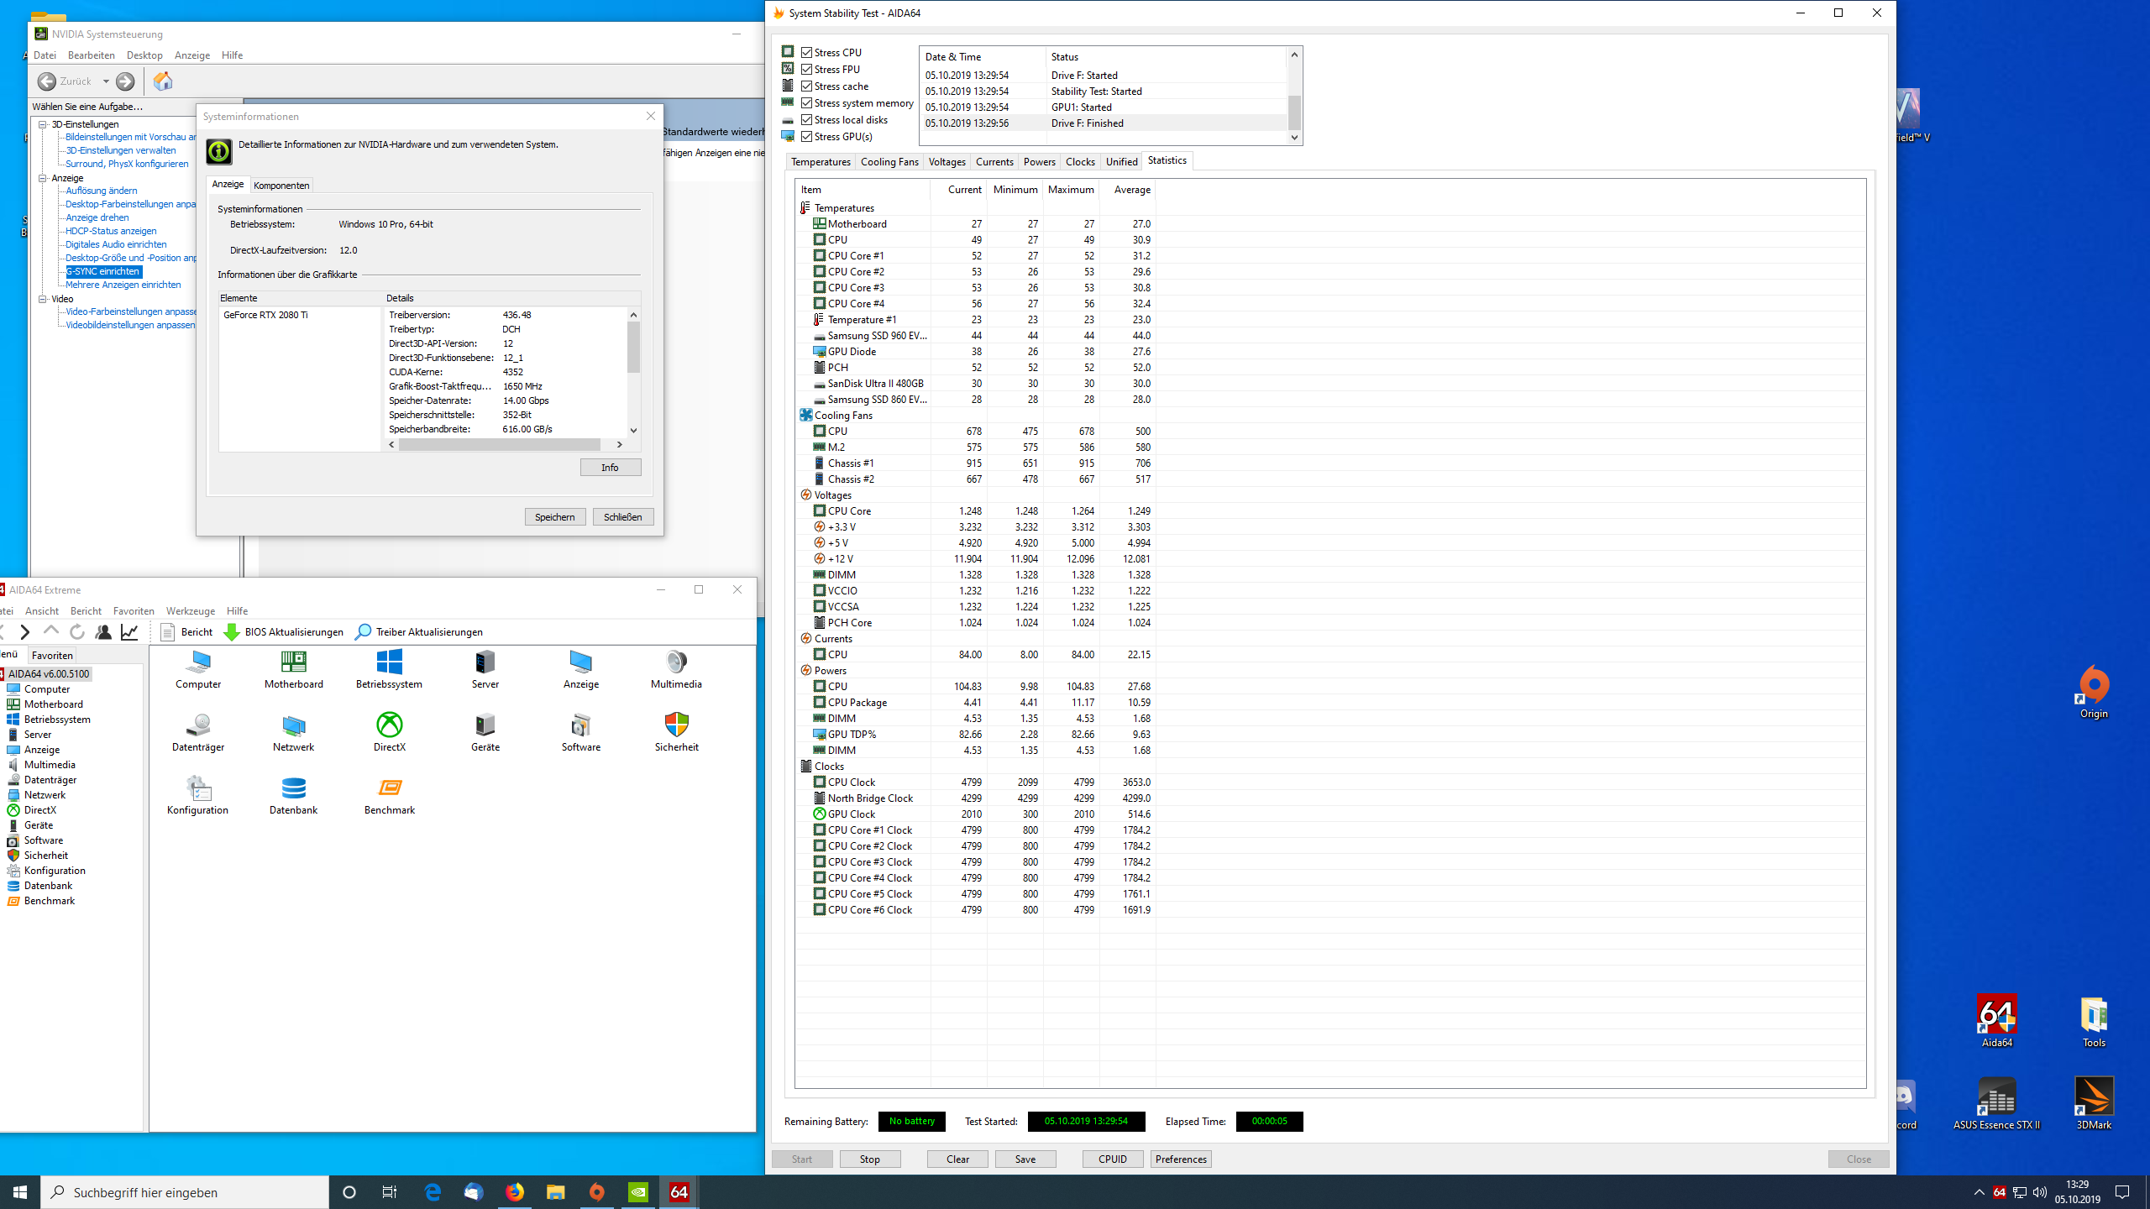This screenshot has width=2150, height=1209.
Task: Click the horizontal scrollbar in graphics details list
Action: point(505,444)
